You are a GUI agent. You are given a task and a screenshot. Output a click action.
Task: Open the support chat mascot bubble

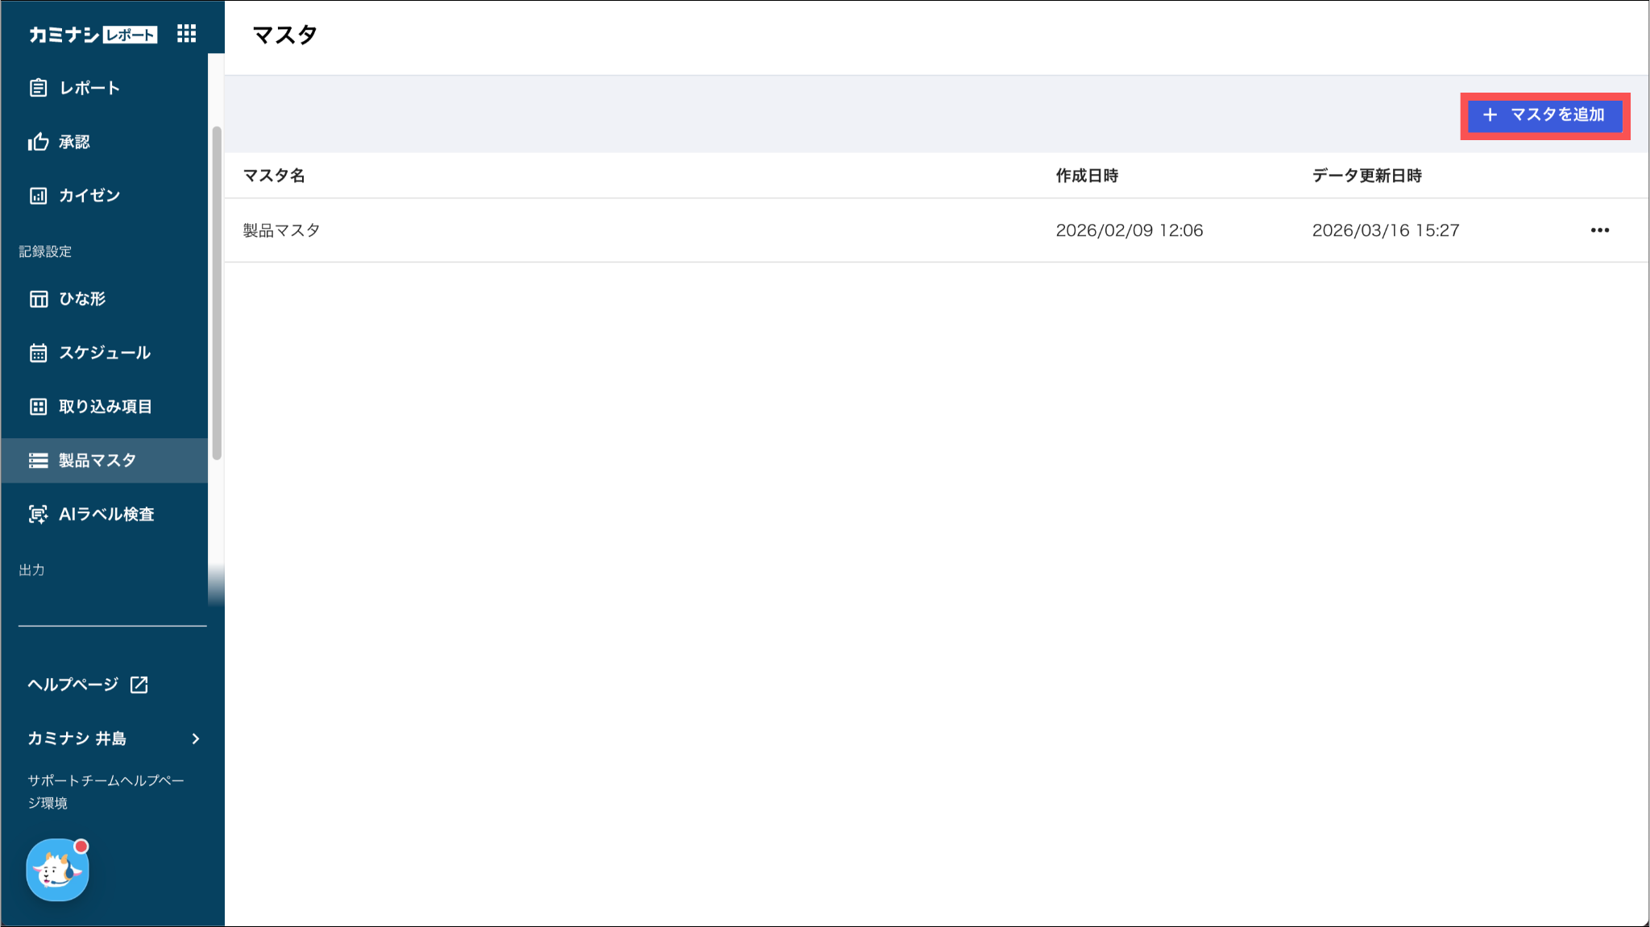[x=57, y=870]
